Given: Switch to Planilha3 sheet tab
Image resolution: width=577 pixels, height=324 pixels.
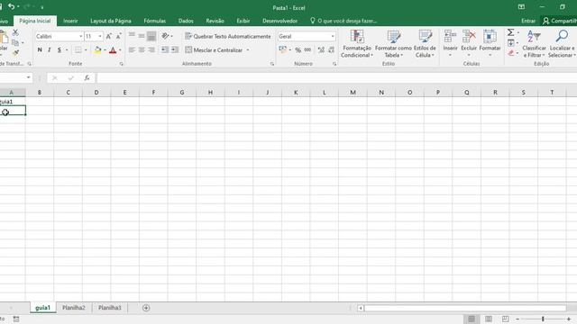Looking at the screenshot, I should click(110, 308).
